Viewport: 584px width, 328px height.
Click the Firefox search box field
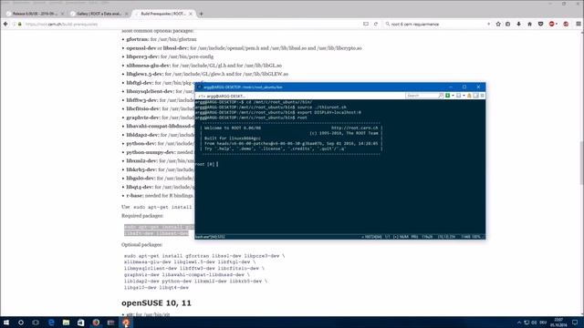[438, 24]
